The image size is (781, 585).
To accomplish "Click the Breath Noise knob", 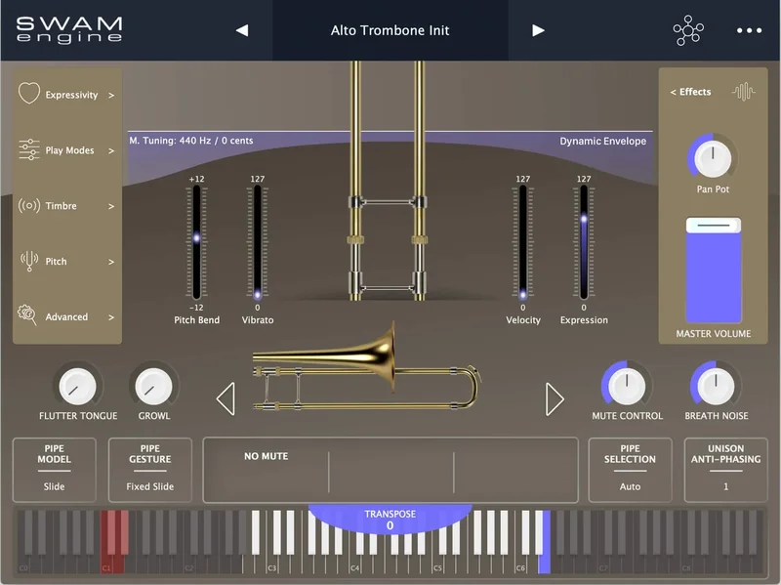I will point(716,386).
